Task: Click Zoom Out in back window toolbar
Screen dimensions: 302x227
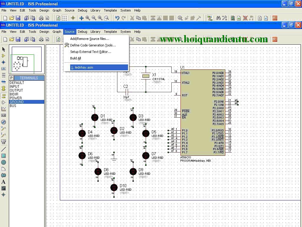Action: coord(94,18)
